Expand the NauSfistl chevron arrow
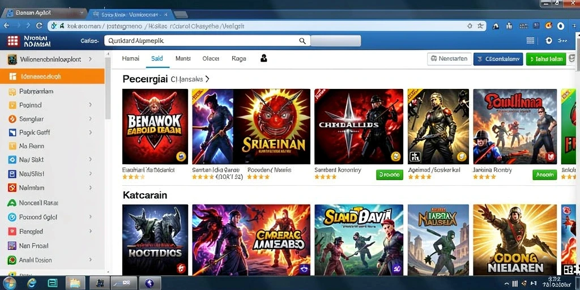 90,173
